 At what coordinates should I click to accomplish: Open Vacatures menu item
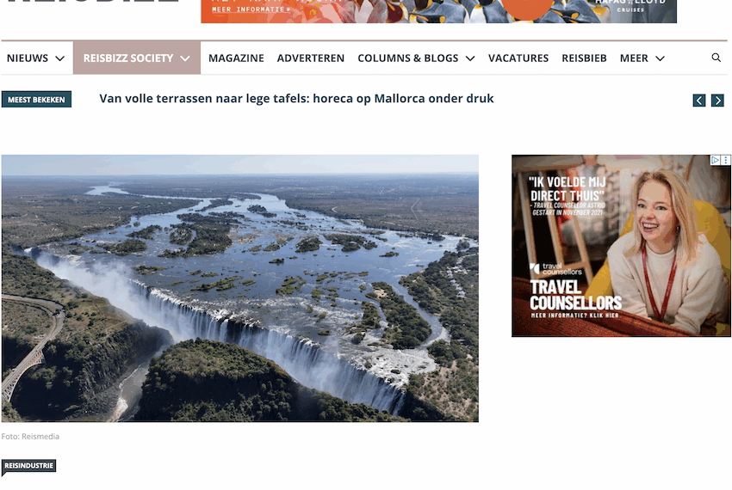click(518, 58)
